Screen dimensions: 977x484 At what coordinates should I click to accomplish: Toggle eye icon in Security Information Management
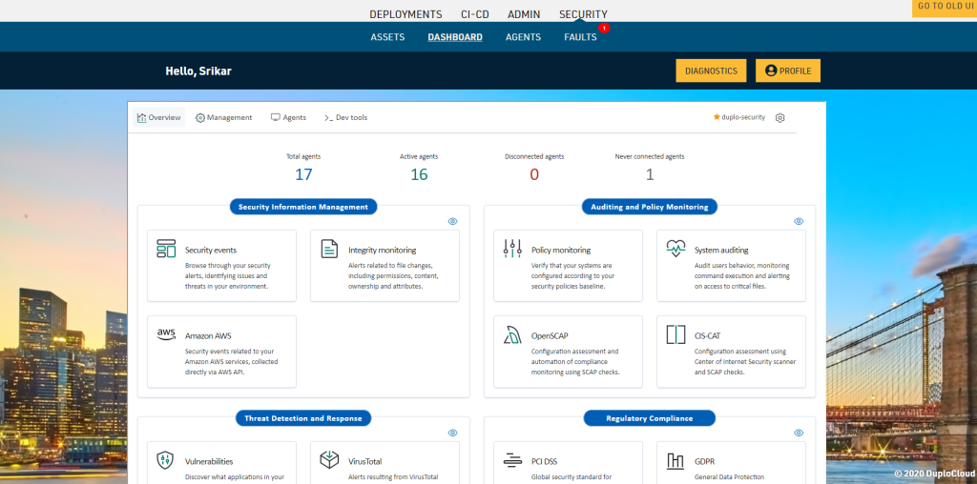[452, 221]
